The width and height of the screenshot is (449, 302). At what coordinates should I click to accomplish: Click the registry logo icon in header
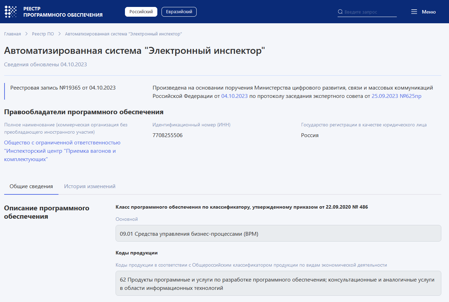(x=10, y=12)
